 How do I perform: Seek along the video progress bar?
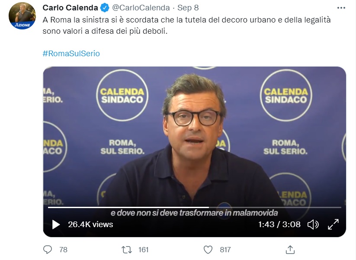[194, 207]
